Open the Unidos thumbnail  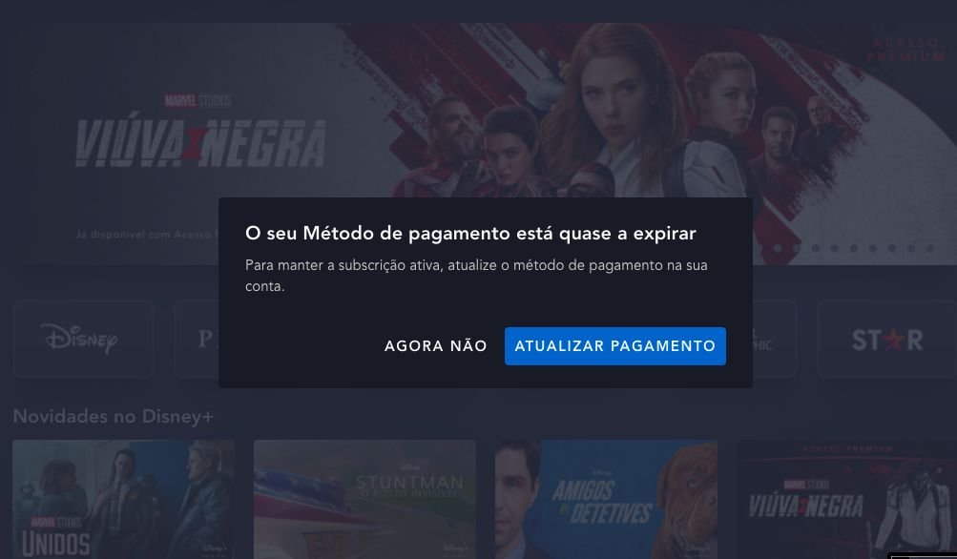tap(123, 499)
